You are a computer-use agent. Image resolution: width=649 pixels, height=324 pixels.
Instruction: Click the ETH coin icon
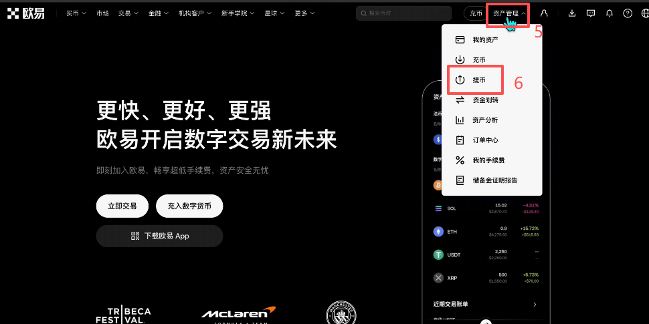(438, 231)
